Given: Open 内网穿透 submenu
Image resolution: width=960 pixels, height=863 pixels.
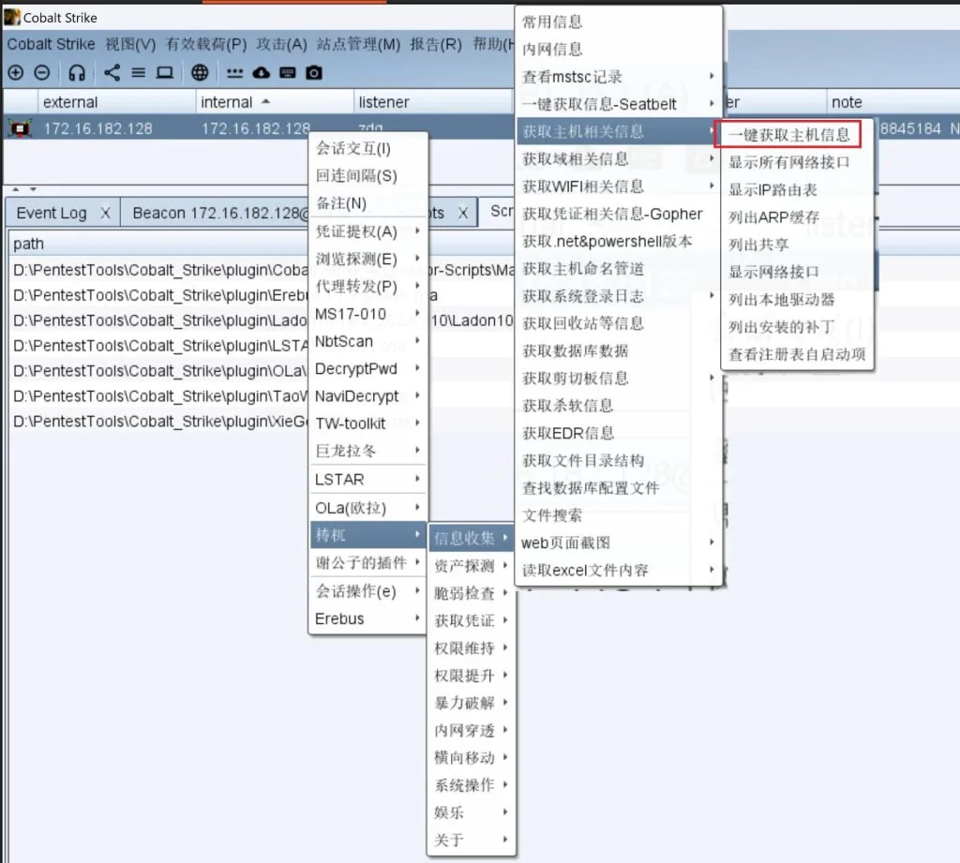Looking at the screenshot, I should (x=471, y=730).
